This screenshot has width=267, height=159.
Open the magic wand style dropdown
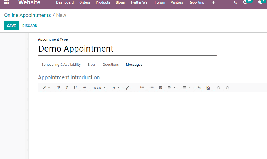(x=46, y=88)
